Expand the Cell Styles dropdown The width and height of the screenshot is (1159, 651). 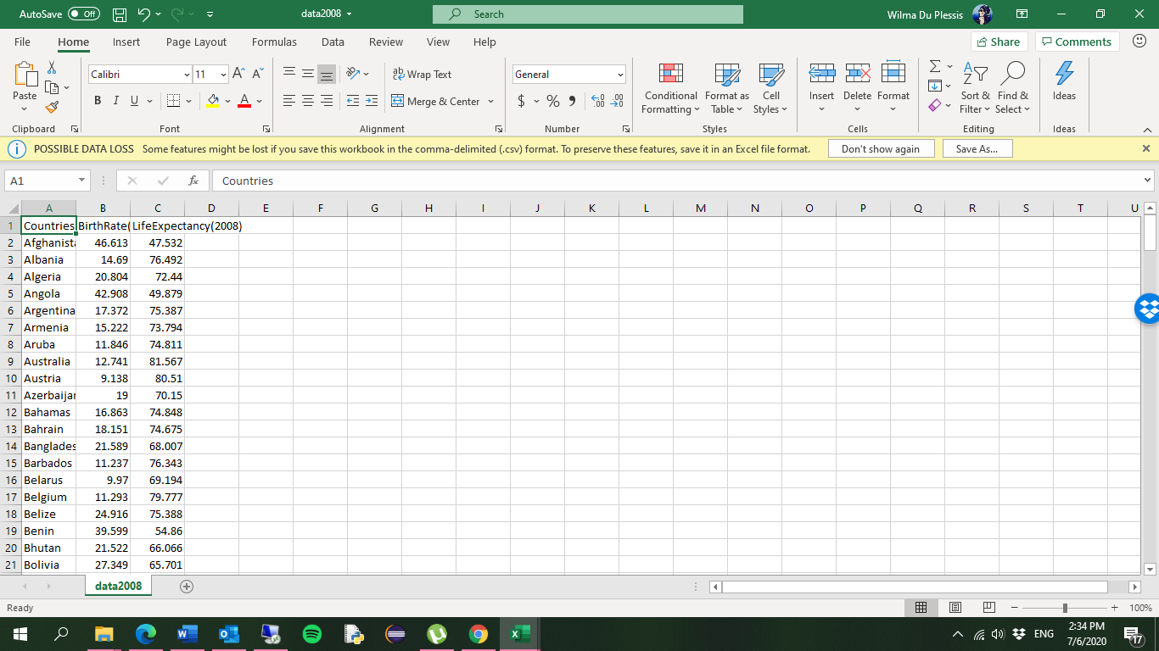770,88
